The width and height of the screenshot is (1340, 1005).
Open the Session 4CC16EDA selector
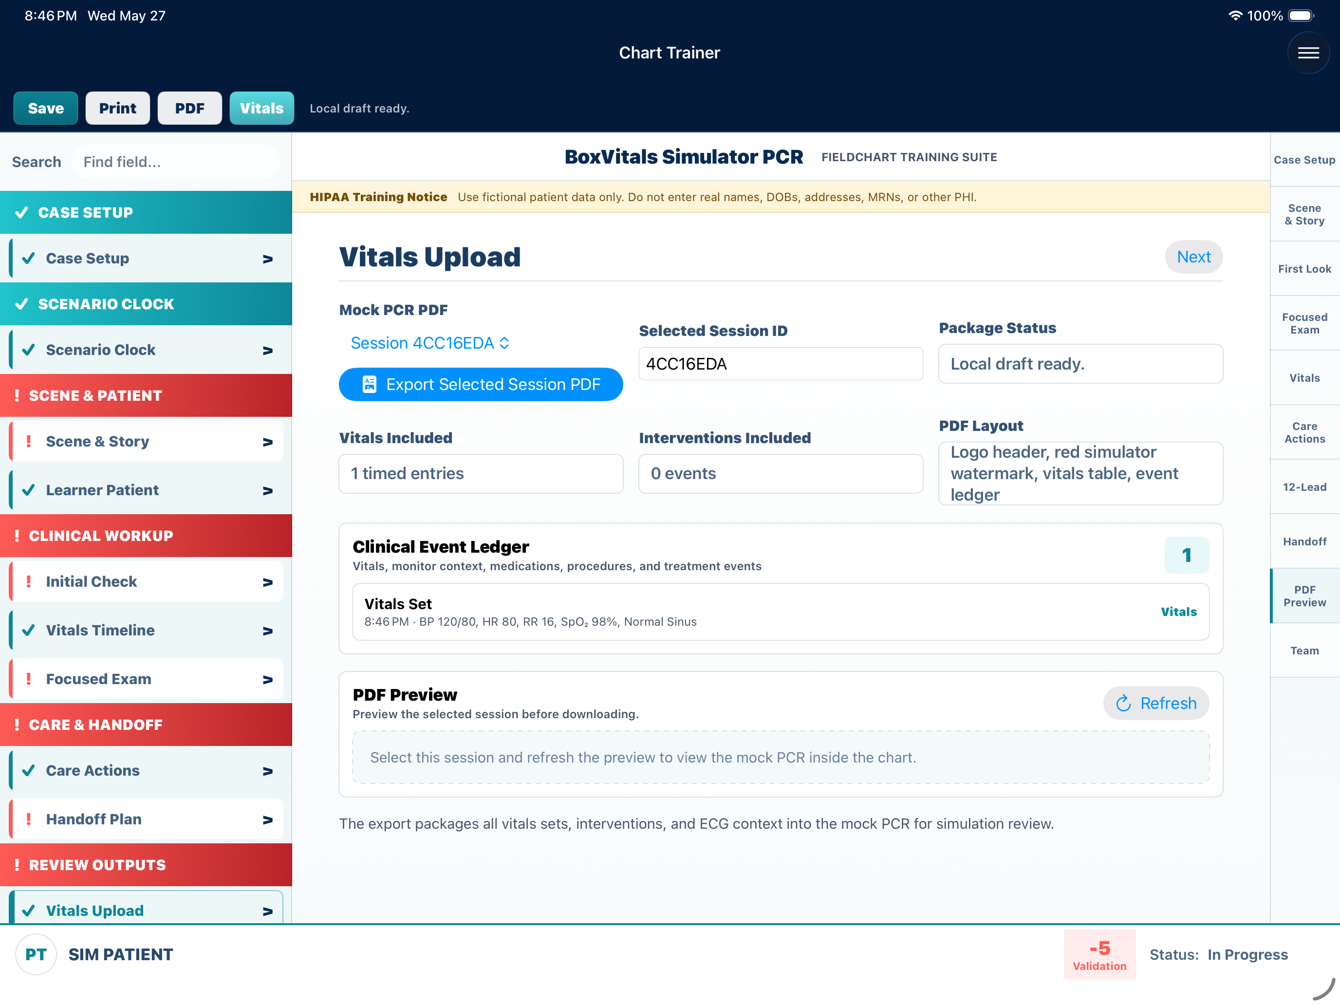click(429, 343)
